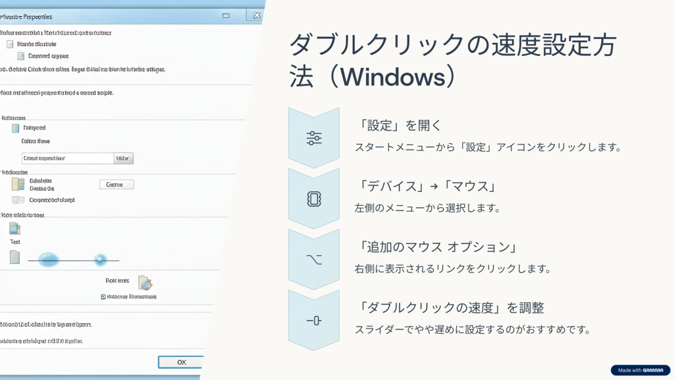Toggle the indented second checkbox near dialog top
This screenshot has width=675, height=380.
(x=21, y=56)
